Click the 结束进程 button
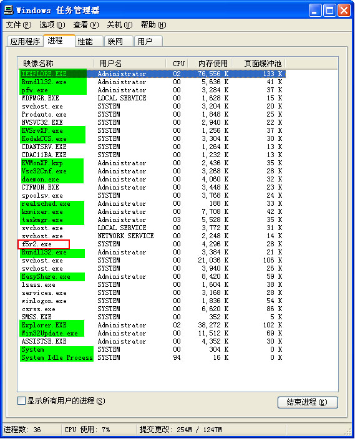The width and height of the screenshot is (355, 439). (x=308, y=402)
